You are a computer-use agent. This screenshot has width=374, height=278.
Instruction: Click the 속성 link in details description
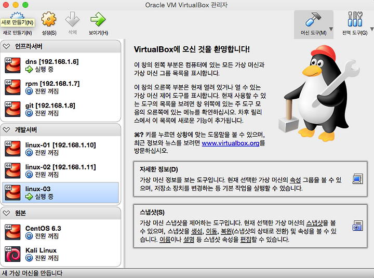point(295,180)
